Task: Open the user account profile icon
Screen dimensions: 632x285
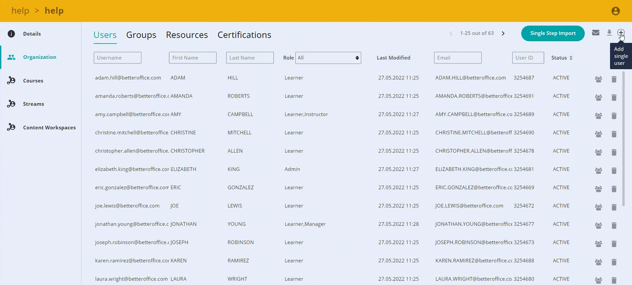Action: point(615,11)
